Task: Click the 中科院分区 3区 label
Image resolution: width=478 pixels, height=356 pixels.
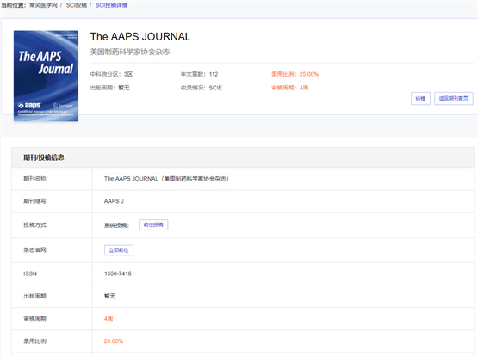Action: [111, 74]
